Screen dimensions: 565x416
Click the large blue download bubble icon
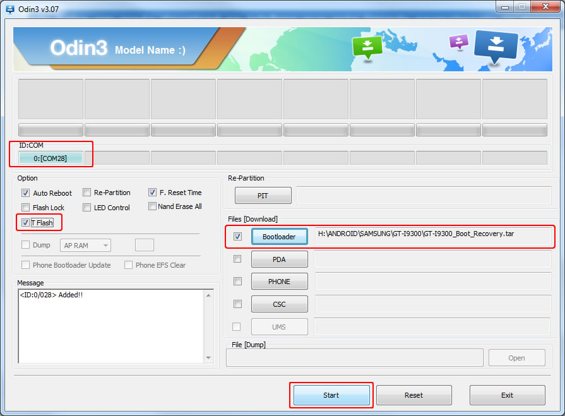(496, 47)
